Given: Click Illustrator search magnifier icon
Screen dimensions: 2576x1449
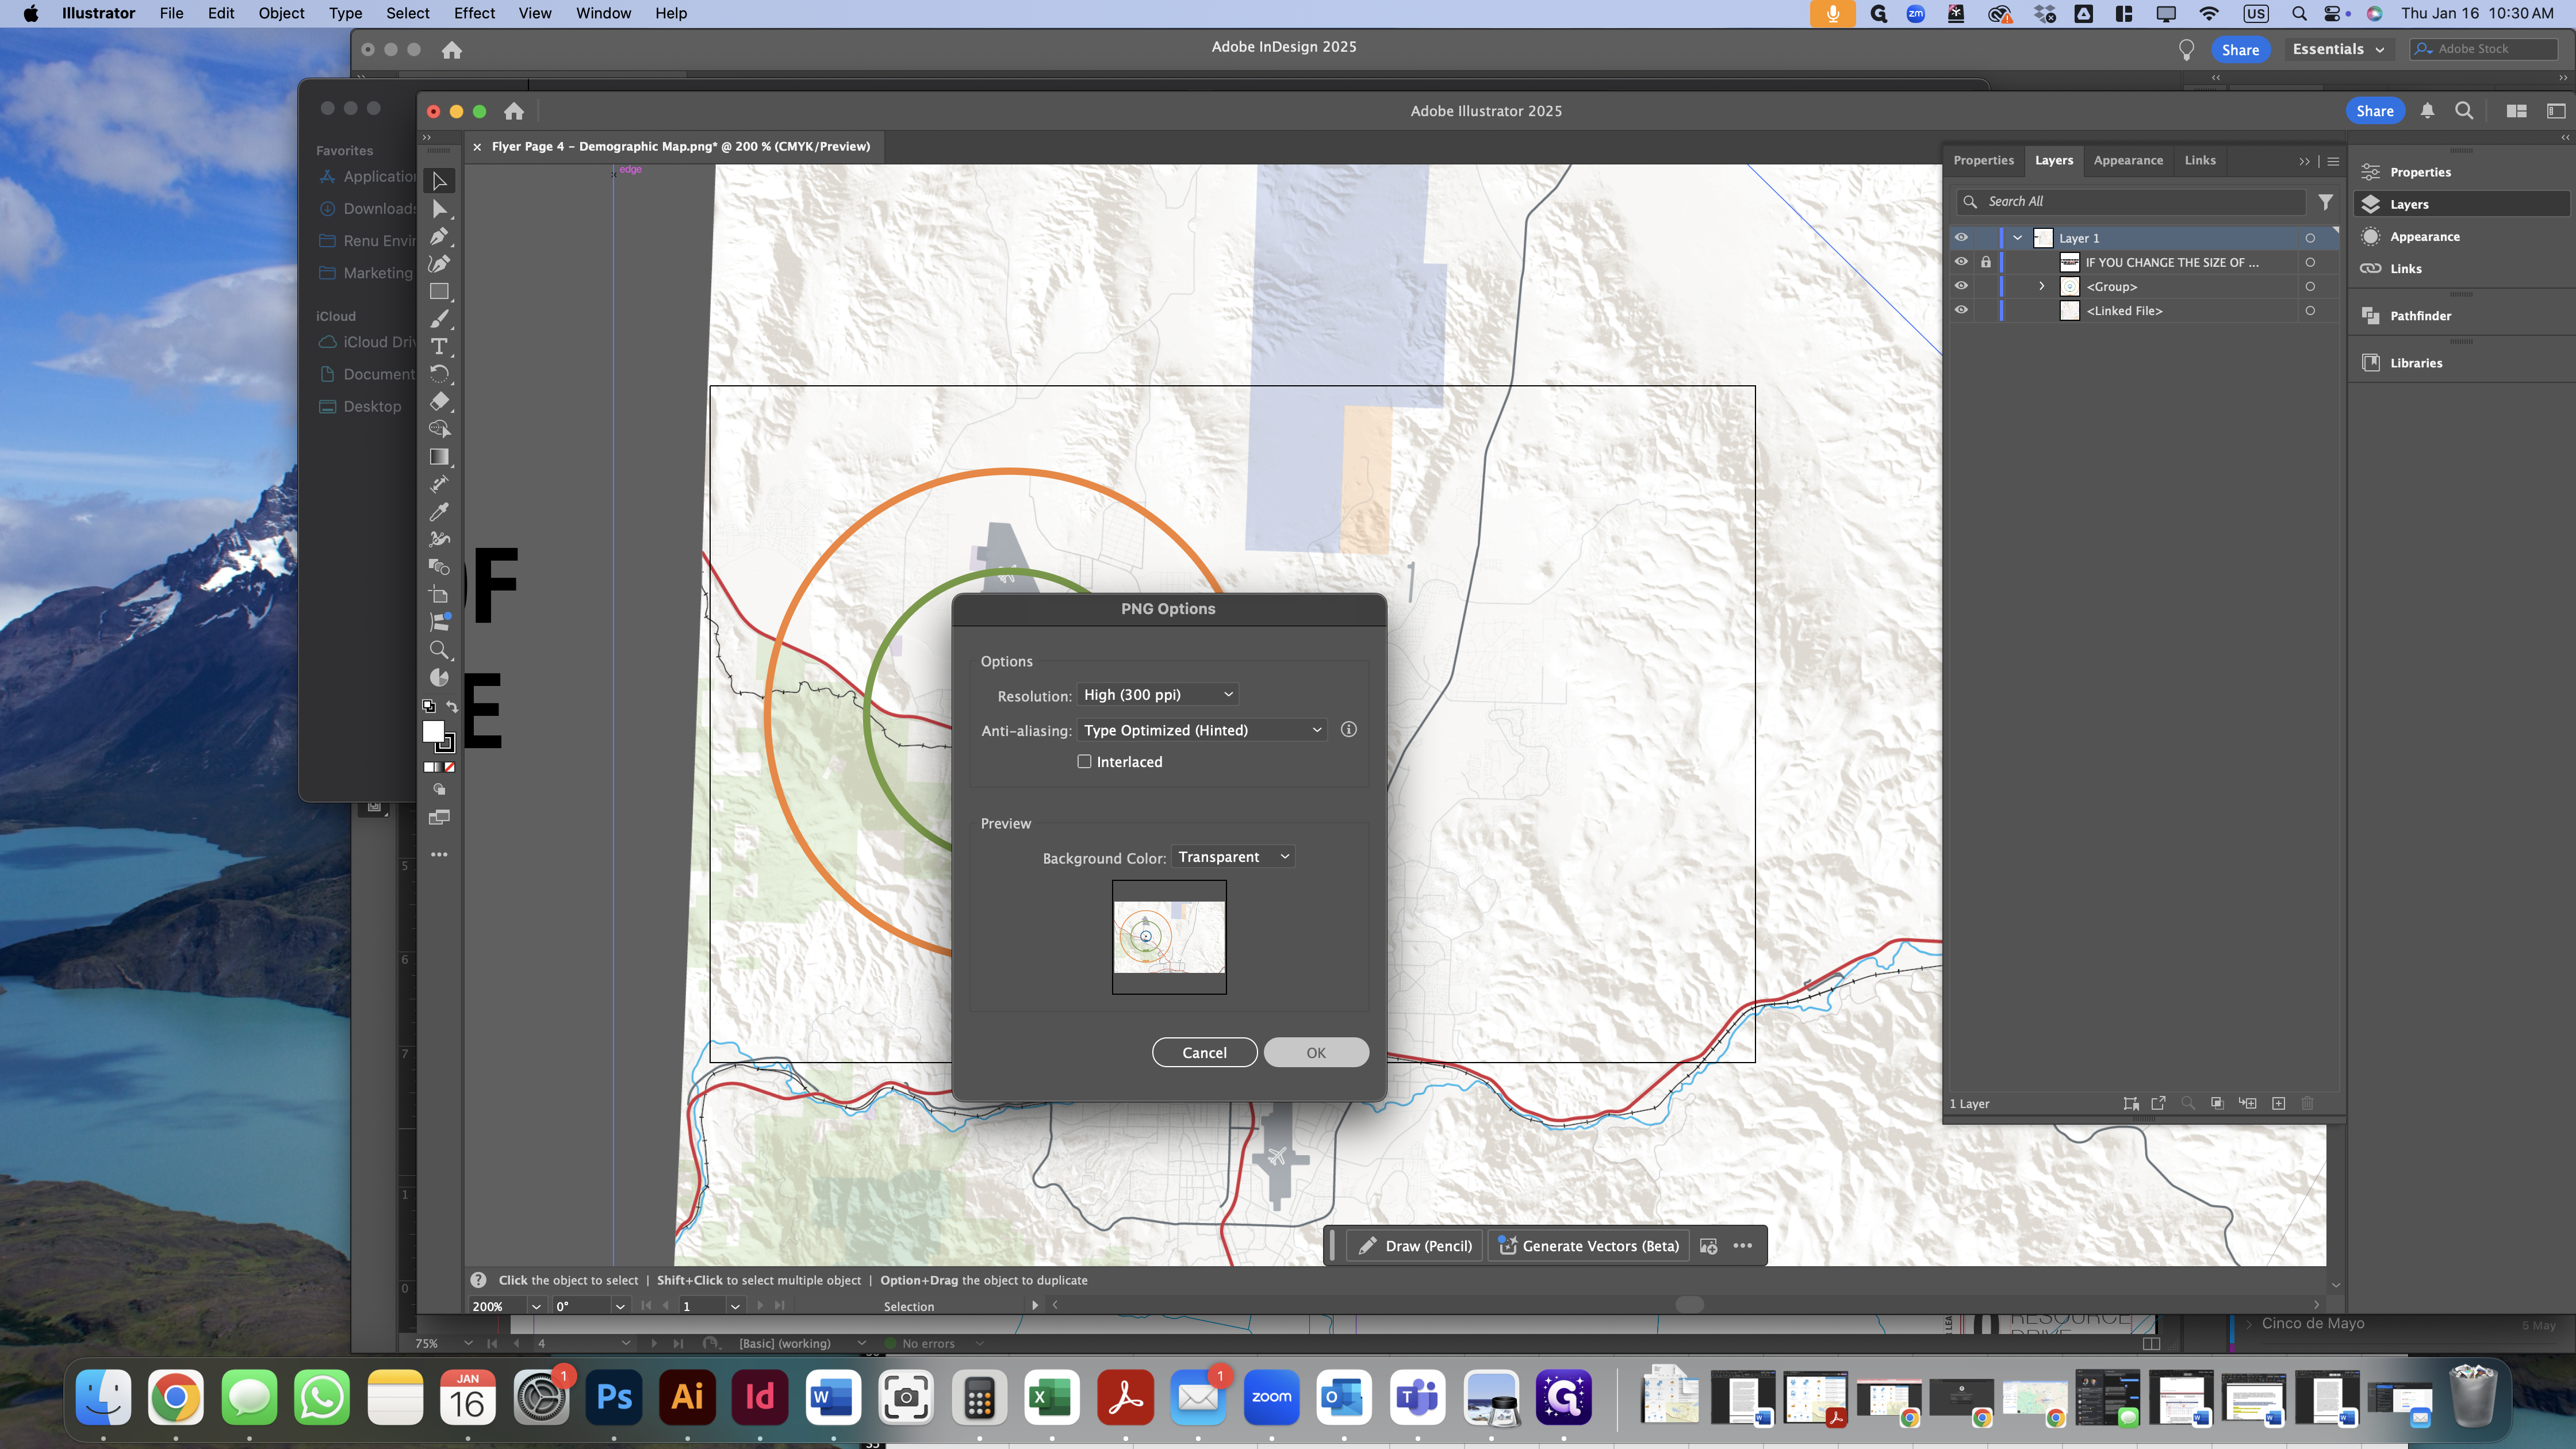Looking at the screenshot, I should coord(2464,111).
